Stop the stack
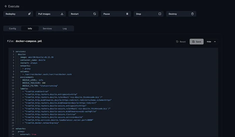Image resolution: width=235 pixels, height=137 pixels. tap(149, 14)
